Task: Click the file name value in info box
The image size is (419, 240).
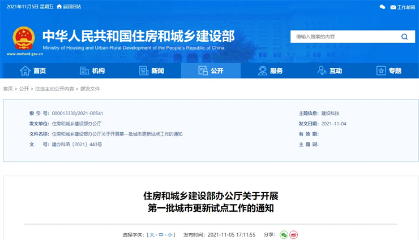Action: [x=117, y=134]
